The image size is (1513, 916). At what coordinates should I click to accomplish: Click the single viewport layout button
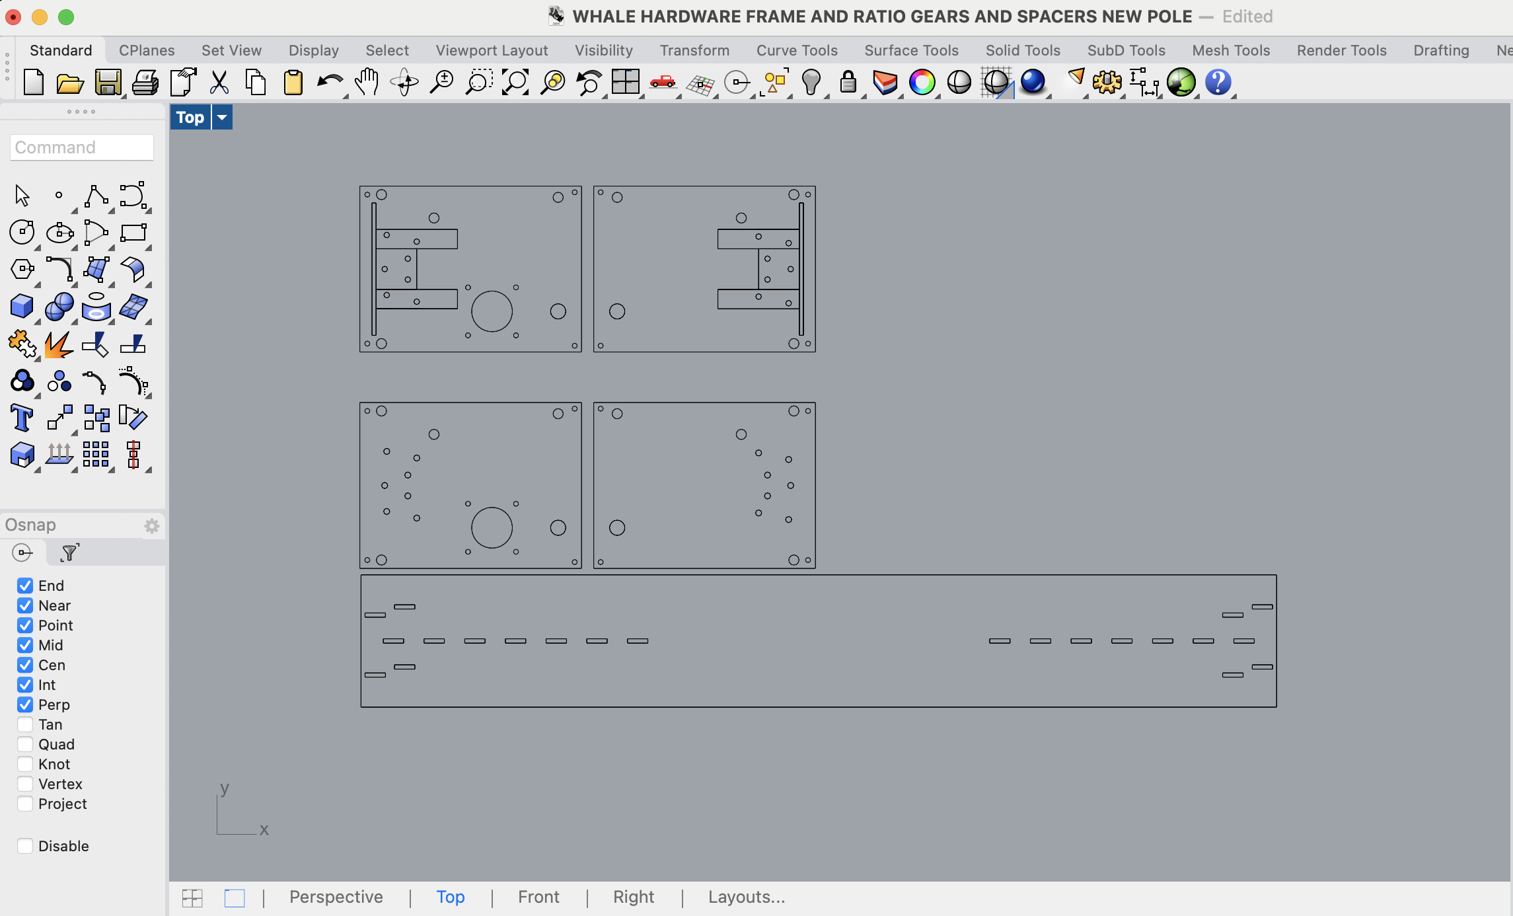coord(235,898)
